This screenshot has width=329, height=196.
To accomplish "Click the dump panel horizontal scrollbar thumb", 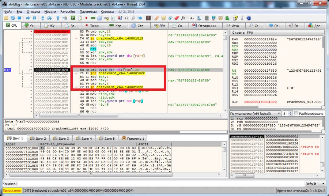I will pyautogui.click(x=91, y=174).
